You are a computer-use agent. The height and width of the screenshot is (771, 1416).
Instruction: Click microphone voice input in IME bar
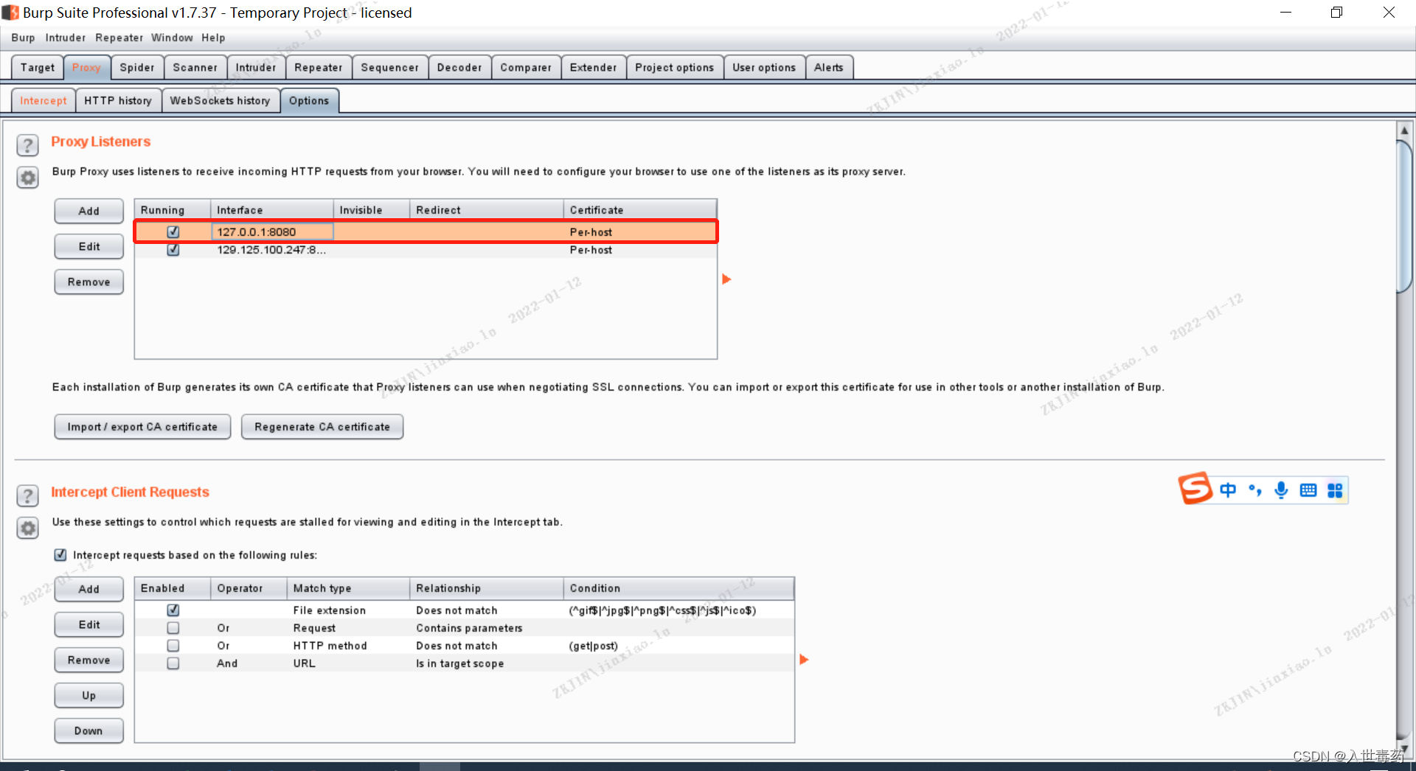click(1281, 490)
